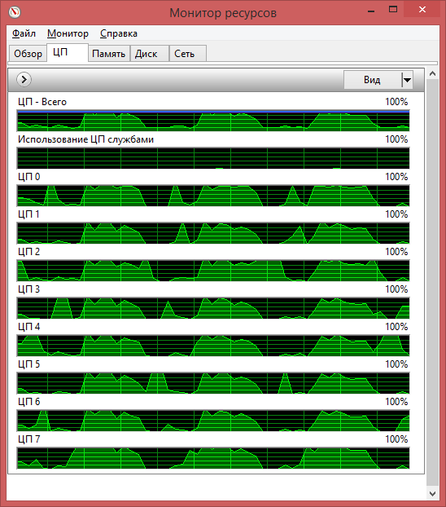Click the 'ЦП 4' label
The height and width of the screenshot is (507, 446).
(x=28, y=327)
